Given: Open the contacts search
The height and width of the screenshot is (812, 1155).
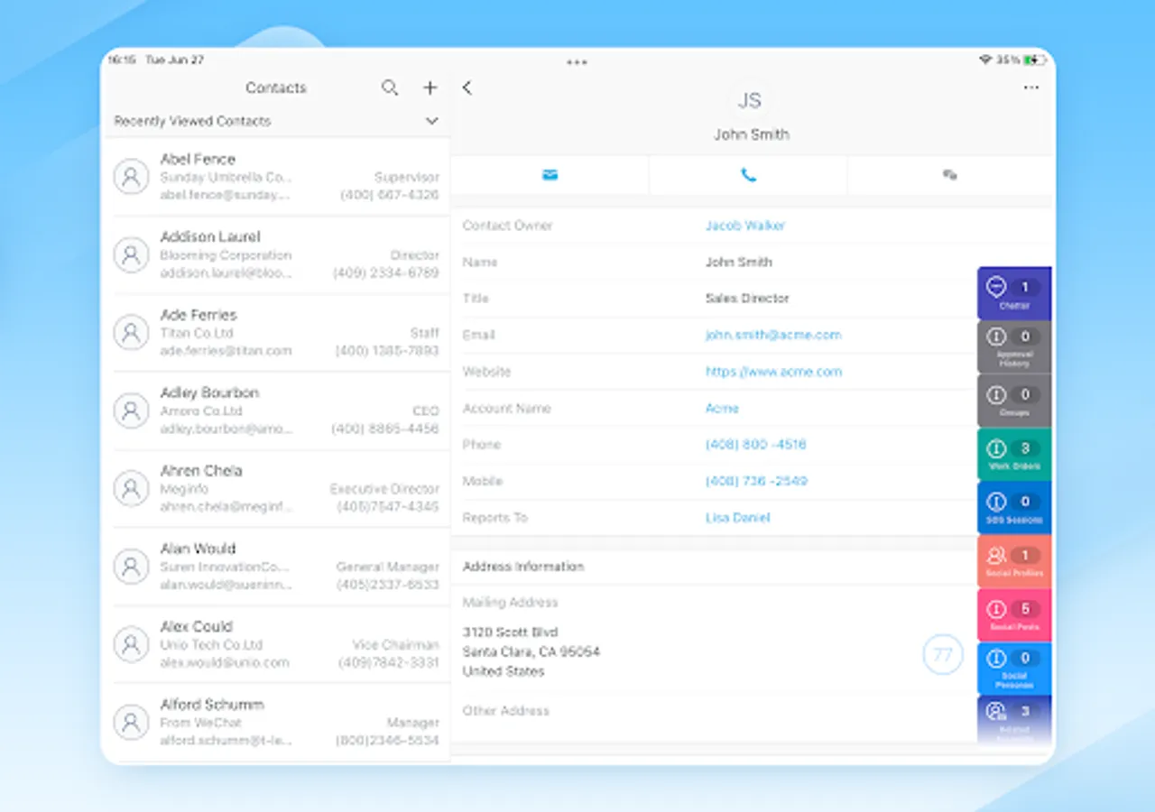Looking at the screenshot, I should (390, 88).
